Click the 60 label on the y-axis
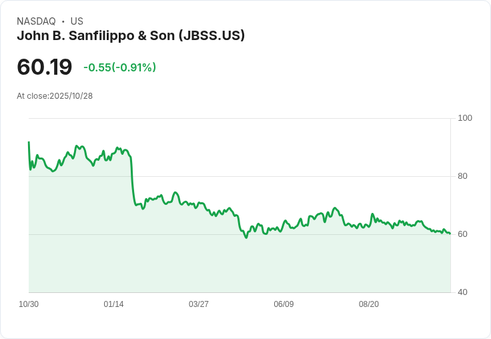This screenshot has height=339, width=491. [463, 234]
